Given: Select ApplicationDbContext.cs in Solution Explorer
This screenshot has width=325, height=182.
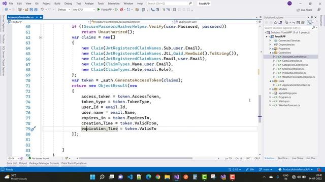Looking at the screenshot, I should tap(296, 85).
